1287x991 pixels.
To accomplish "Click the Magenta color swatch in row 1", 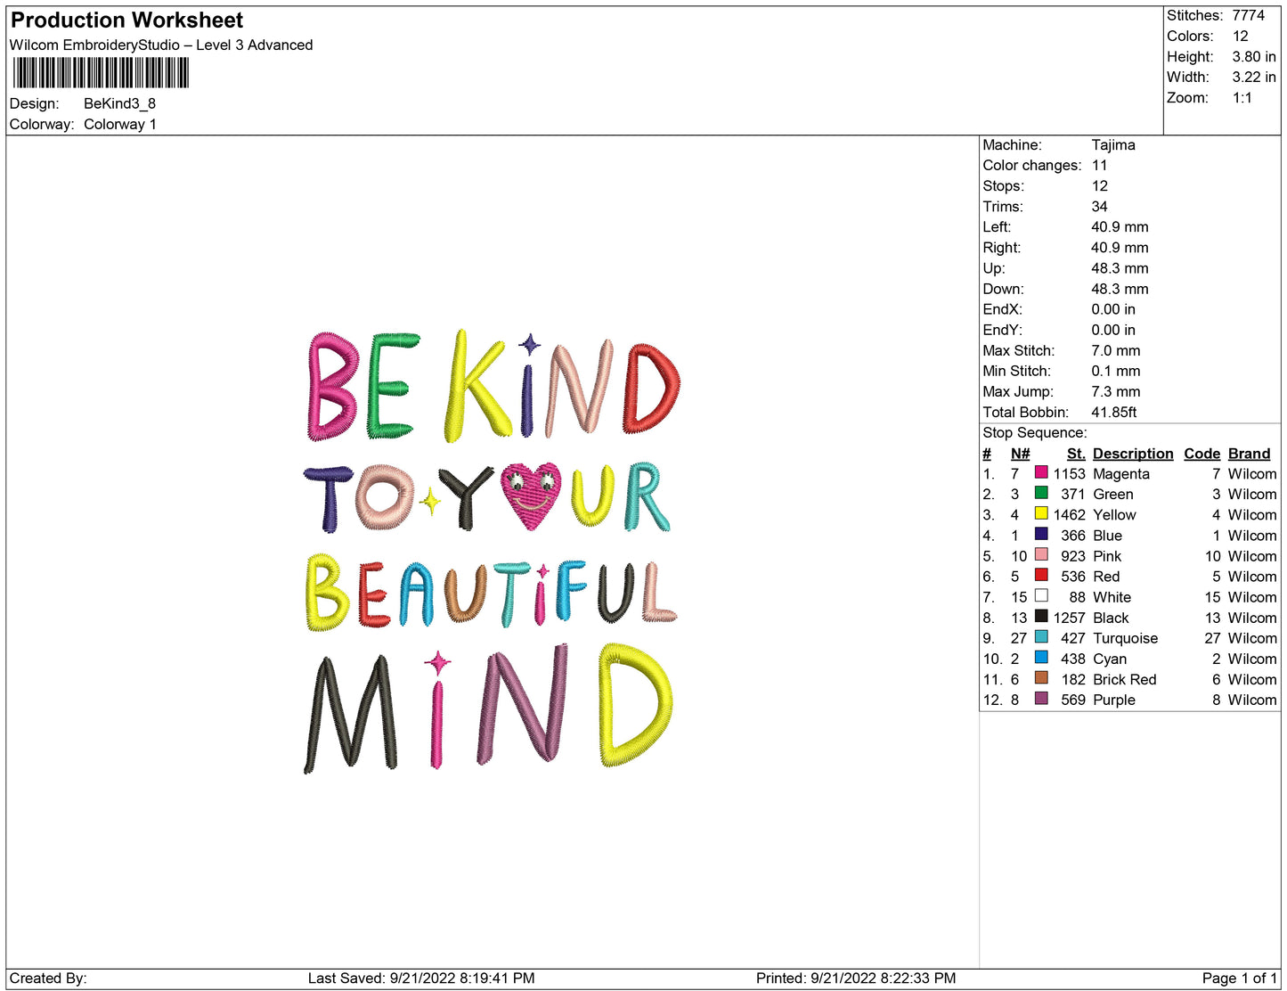I will [1041, 472].
